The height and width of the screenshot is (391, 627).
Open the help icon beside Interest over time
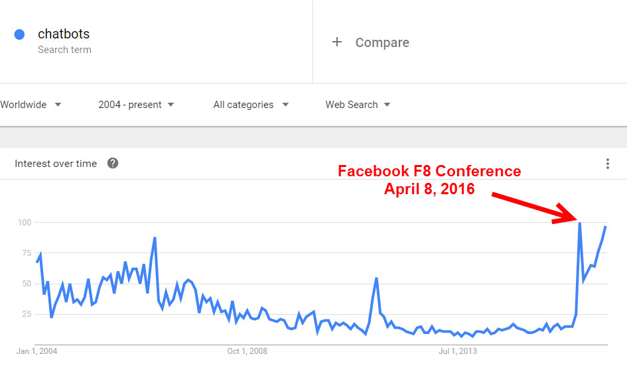(x=113, y=163)
